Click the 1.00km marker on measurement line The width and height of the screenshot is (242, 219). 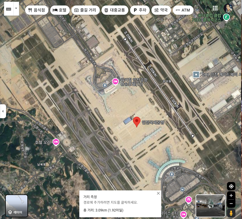point(174,102)
